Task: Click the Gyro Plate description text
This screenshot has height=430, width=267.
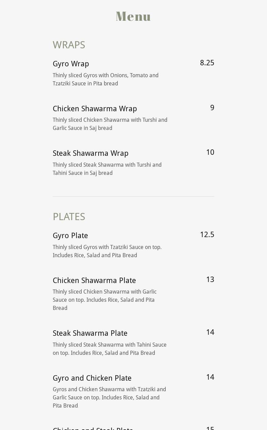Action: (107, 251)
